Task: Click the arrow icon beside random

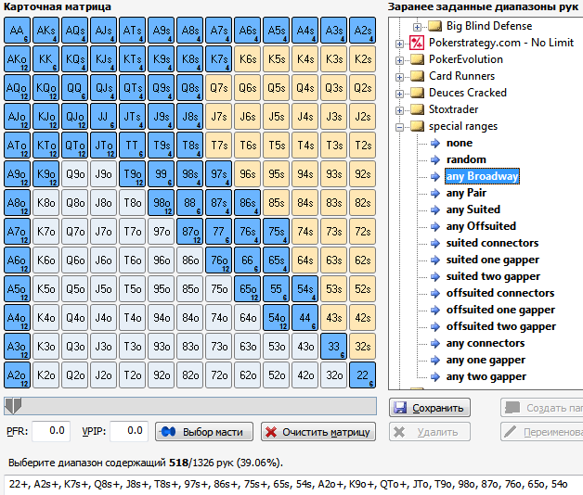Action: pos(435,159)
